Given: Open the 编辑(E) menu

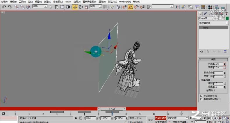Looking at the screenshot, I should (13, 2).
